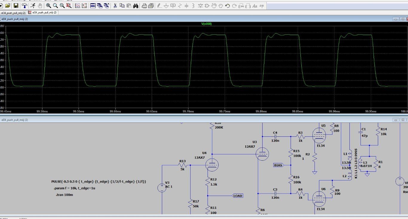Select the Place Component gate icon
Screen dimensions: 408x219
[x=207, y=6]
